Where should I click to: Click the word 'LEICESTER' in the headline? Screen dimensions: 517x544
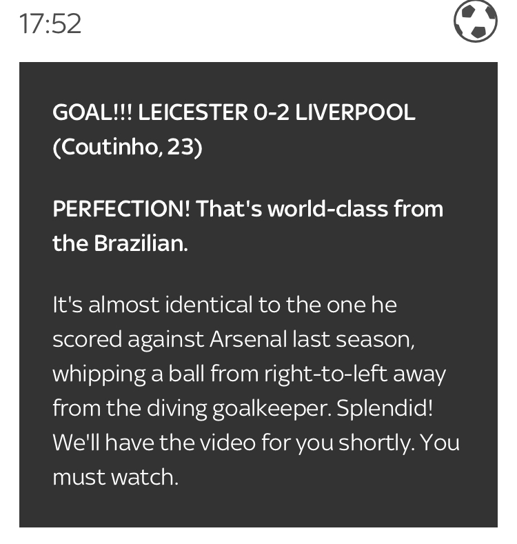click(x=193, y=112)
